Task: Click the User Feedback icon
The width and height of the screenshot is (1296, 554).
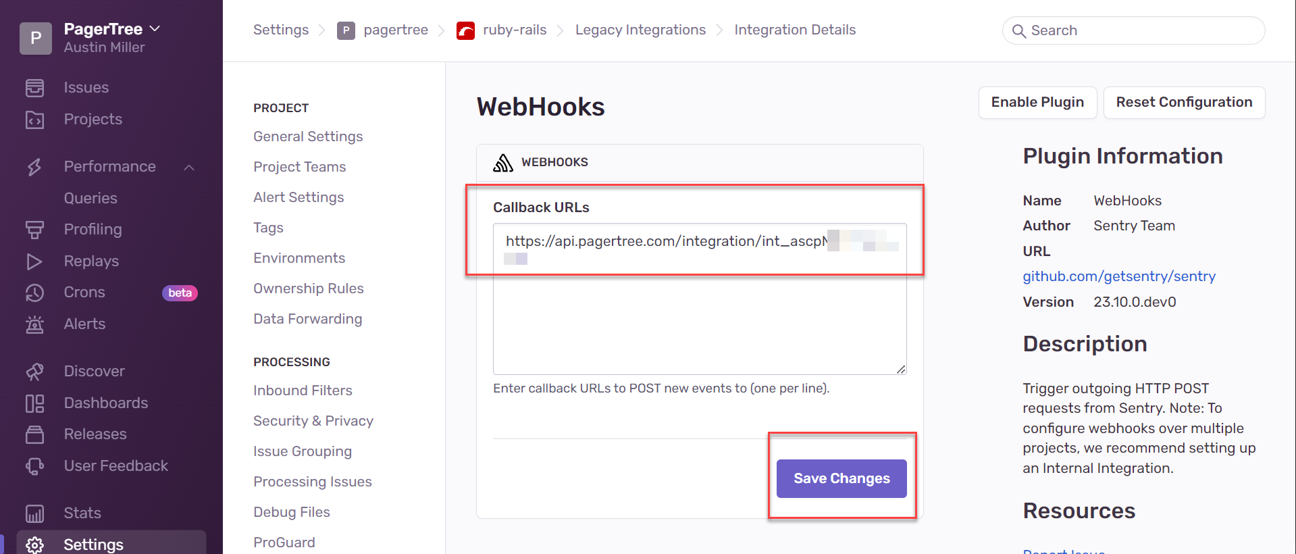Action: click(34, 466)
